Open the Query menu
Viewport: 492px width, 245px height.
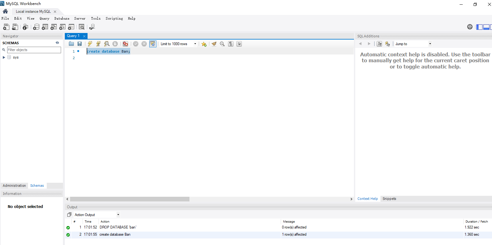coord(45,18)
